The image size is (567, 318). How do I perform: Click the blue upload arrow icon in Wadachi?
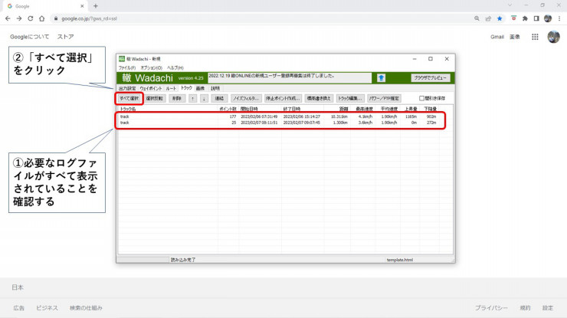point(381,78)
